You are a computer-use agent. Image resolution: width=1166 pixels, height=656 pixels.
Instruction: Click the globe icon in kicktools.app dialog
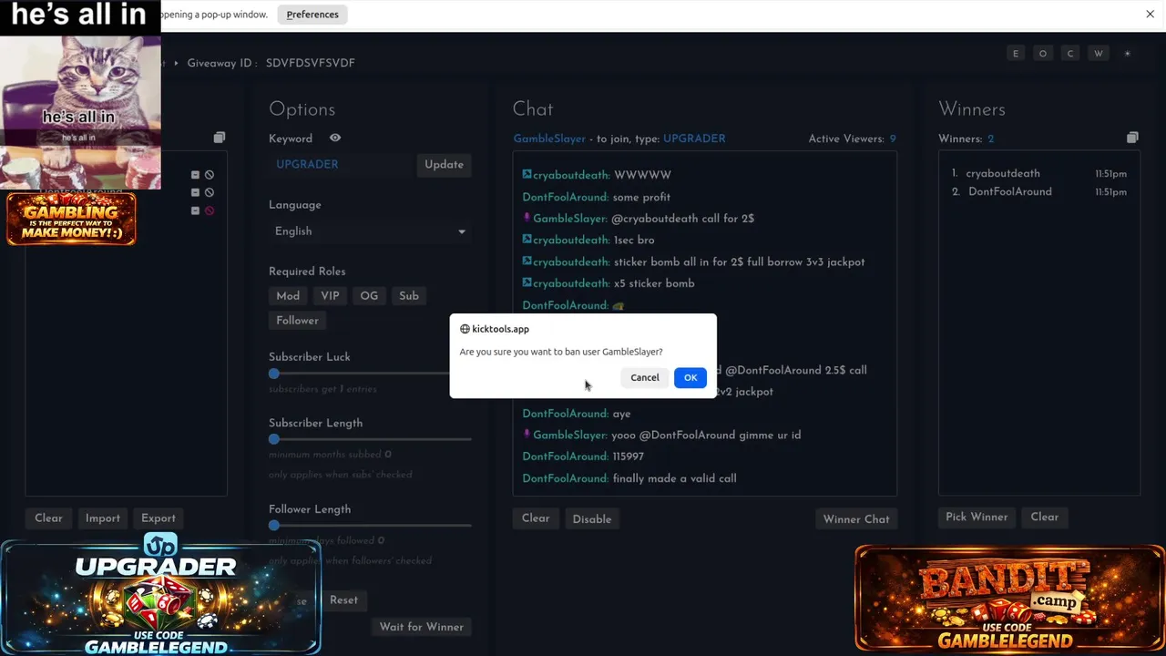[465, 329]
